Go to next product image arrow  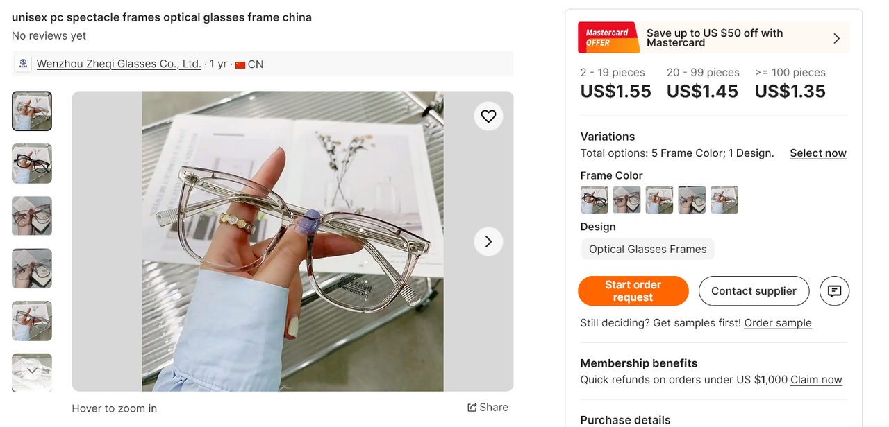[x=488, y=241]
